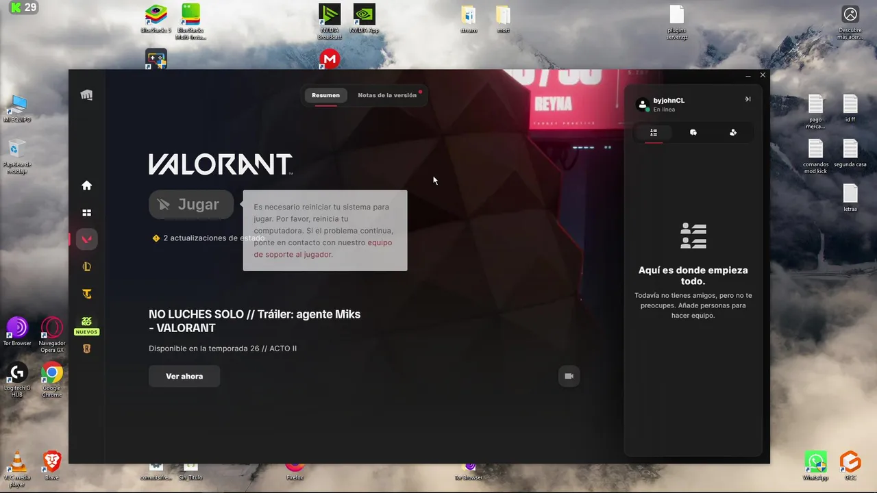
Task: Open Notas de la versión tab
Action: (x=387, y=95)
